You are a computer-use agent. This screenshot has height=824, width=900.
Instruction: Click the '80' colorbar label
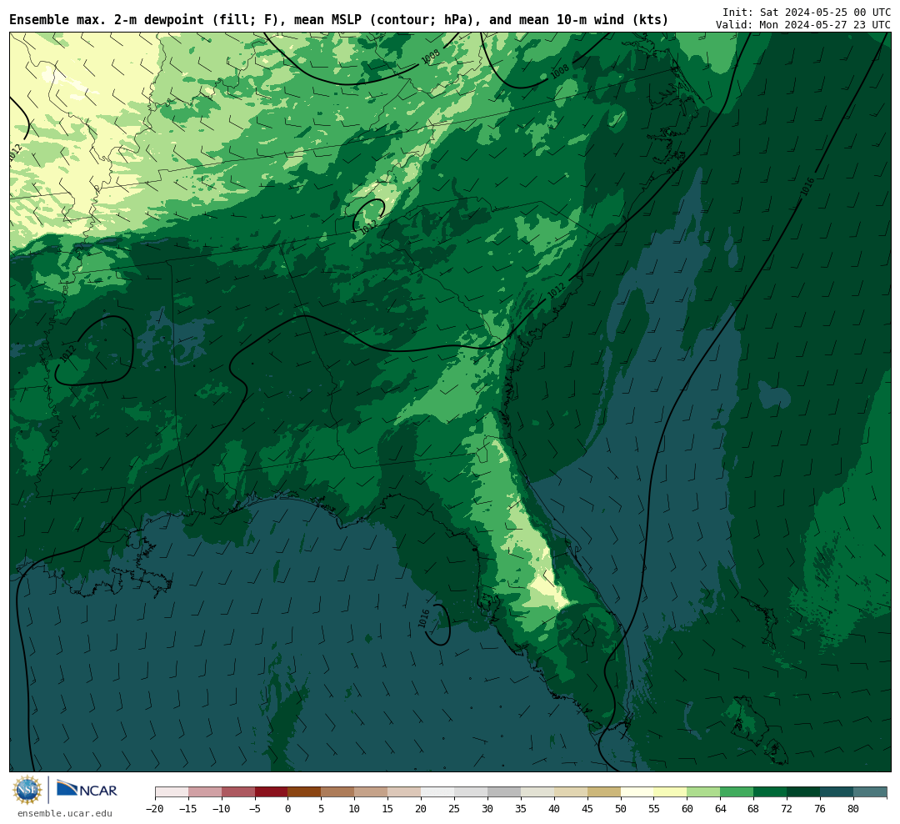(x=853, y=809)
